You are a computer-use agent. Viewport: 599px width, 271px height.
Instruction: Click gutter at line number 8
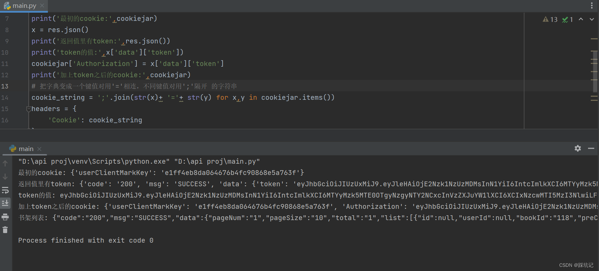[x=7, y=30]
